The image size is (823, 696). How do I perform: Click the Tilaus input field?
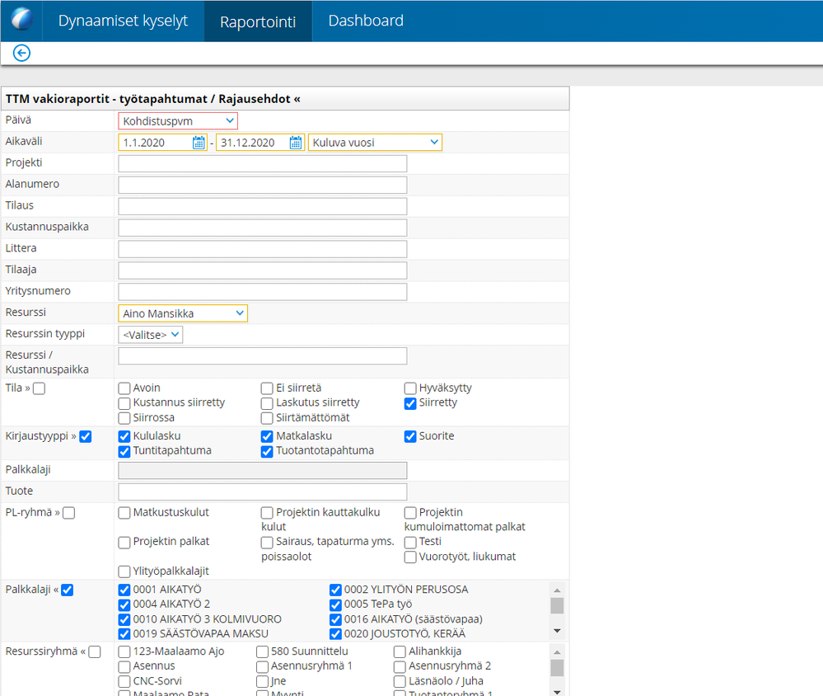(x=263, y=206)
